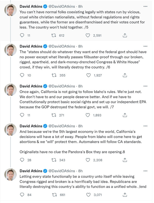The width and height of the screenshot is (154, 203).
Task: Reply to the filibuster-proof tweet /6
Action: (22, 75)
